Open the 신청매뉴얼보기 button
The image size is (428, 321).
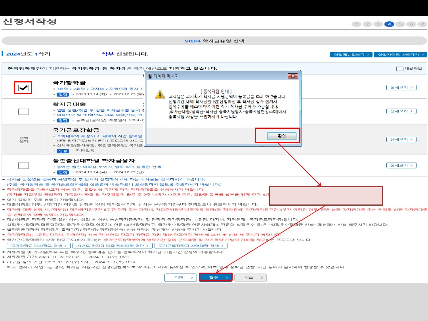point(350,55)
